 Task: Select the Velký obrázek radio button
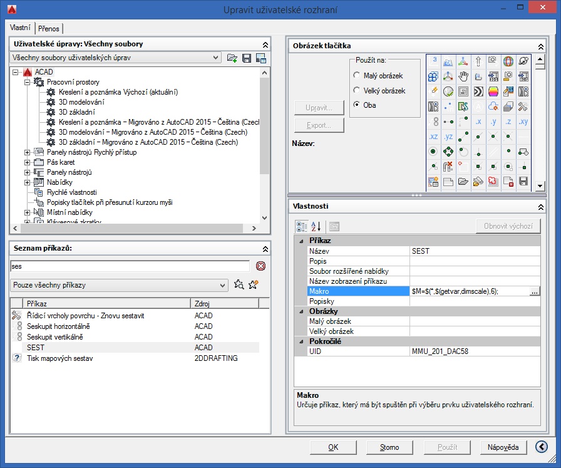pos(357,90)
